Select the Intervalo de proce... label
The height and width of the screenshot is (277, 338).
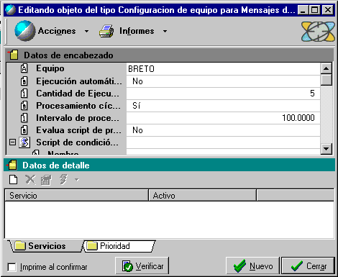point(78,118)
